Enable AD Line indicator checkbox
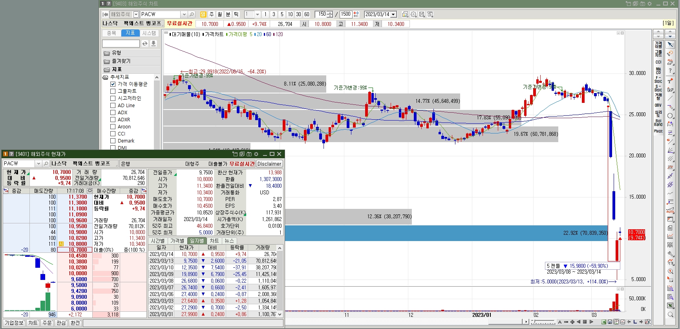The height and width of the screenshot is (329, 680). tap(113, 105)
